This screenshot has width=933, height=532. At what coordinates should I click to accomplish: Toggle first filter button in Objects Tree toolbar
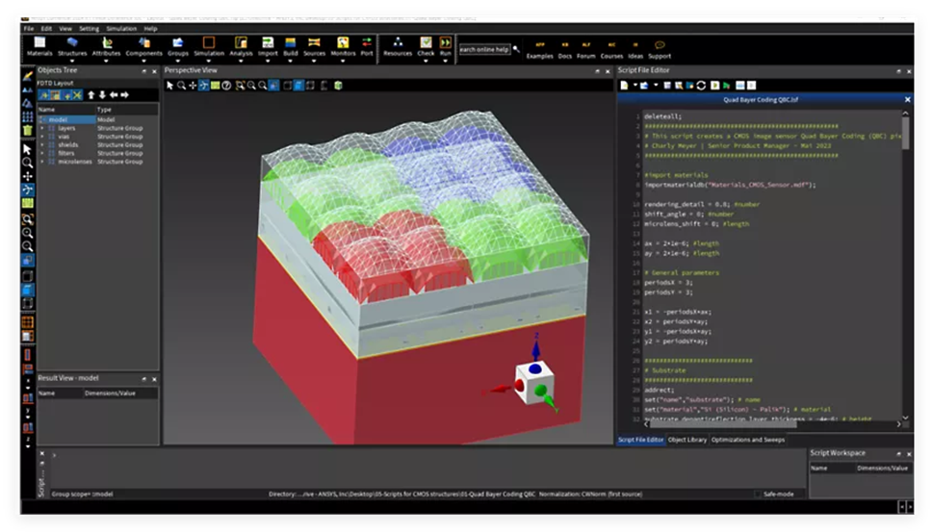(x=44, y=95)
